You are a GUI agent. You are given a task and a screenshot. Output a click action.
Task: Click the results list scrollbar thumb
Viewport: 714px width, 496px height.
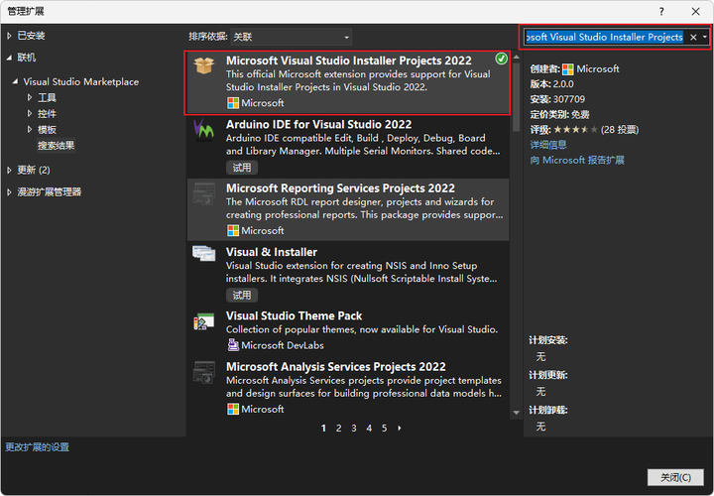click(x=516, y=96)
